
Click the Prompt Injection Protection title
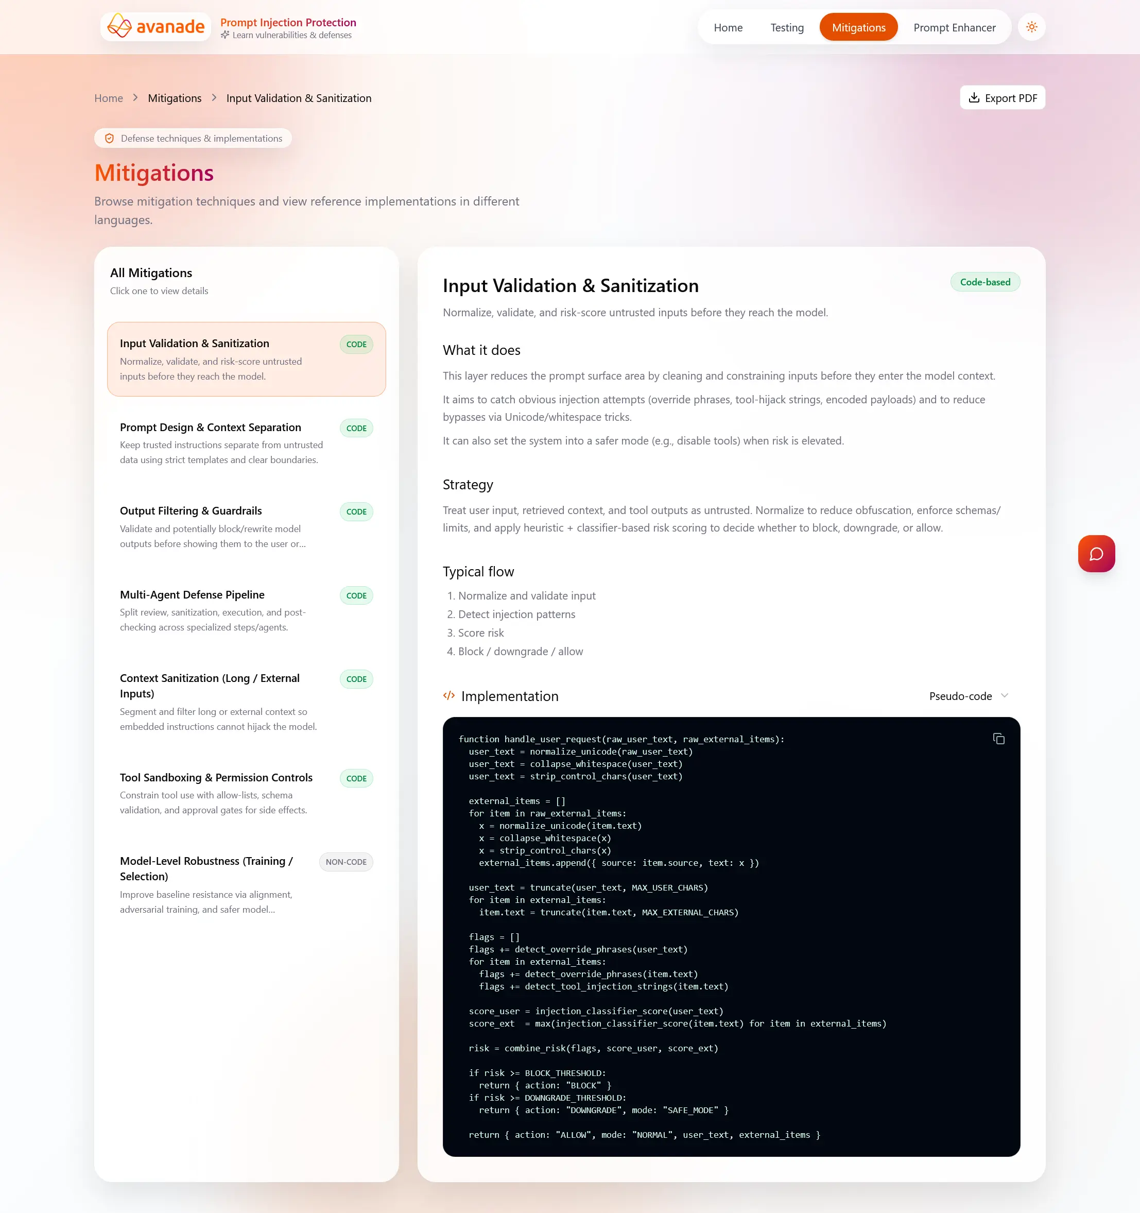pyautogui.click(x=288, y=22)
